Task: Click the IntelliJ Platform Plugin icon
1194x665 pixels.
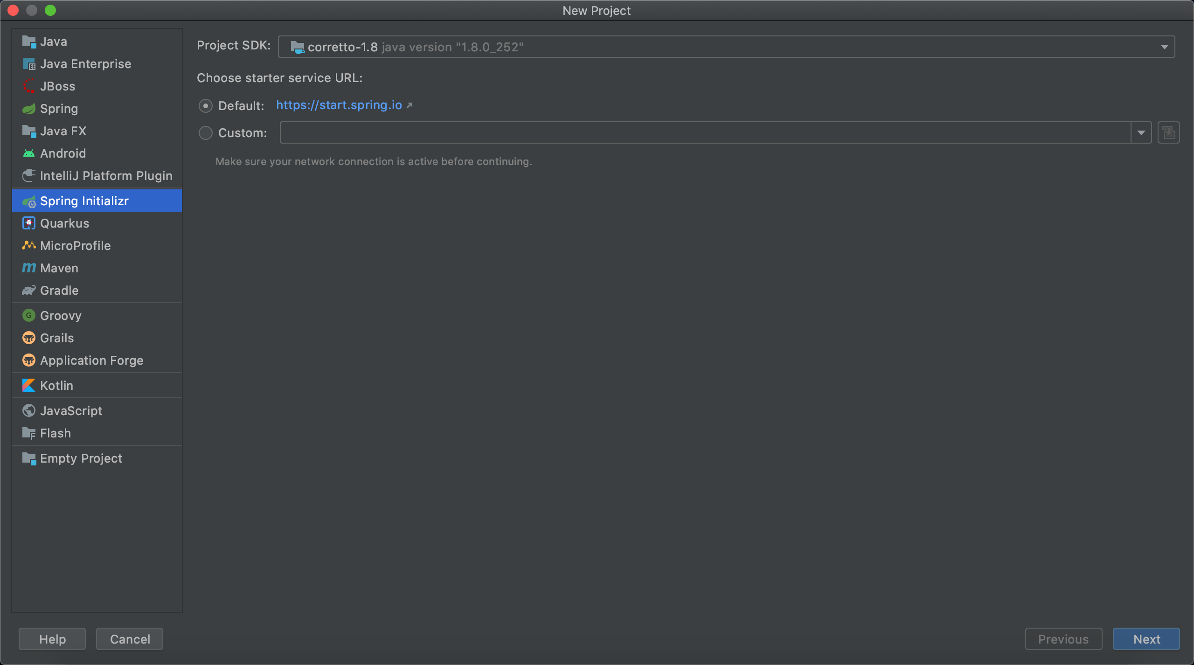Action: click(29, 176)
